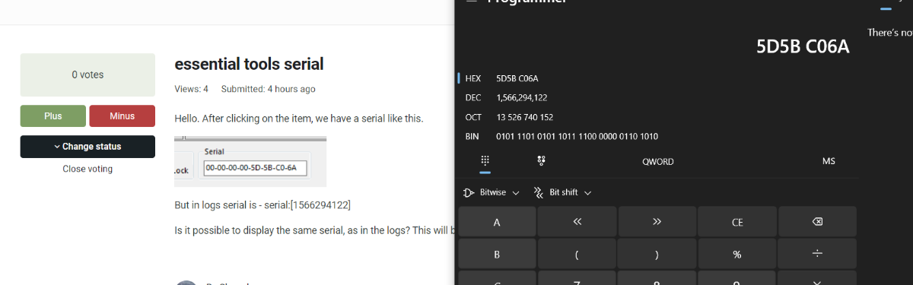Click the MS memory store button
The image size is (913, 285).
(x=829, y=161)
